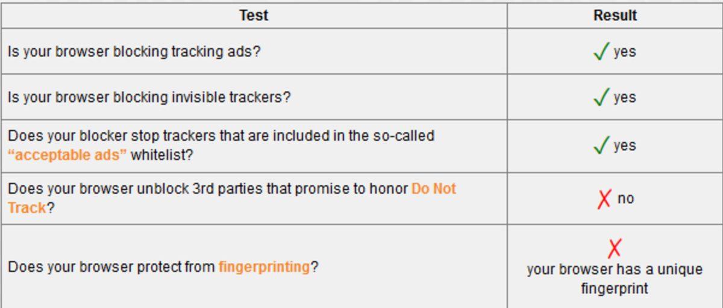The image size is (723, 308).
Task: Click the green checkmark for invisible trackers
Action: (601, 97)
